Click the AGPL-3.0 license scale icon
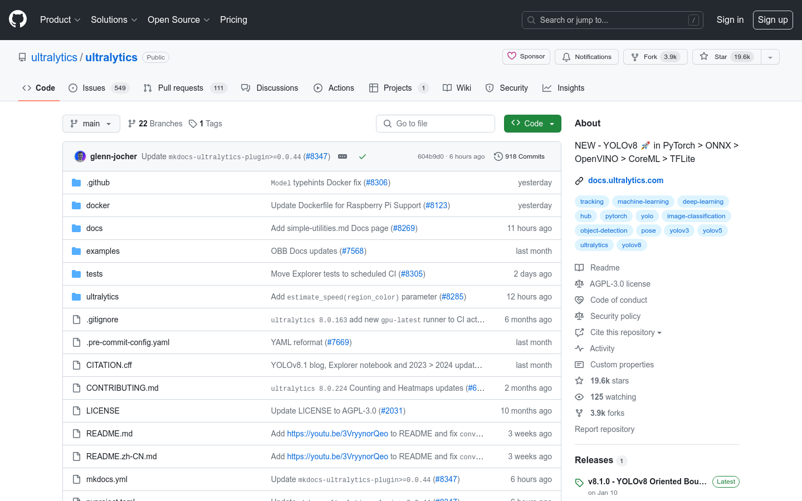 tap(579, 284)
